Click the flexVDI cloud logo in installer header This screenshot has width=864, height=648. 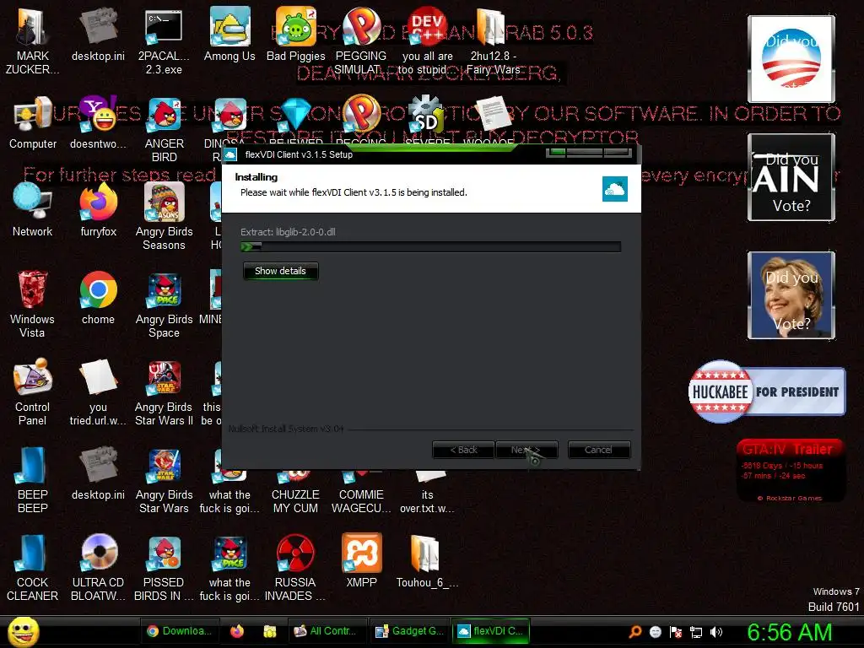click(x=615, y=189)
